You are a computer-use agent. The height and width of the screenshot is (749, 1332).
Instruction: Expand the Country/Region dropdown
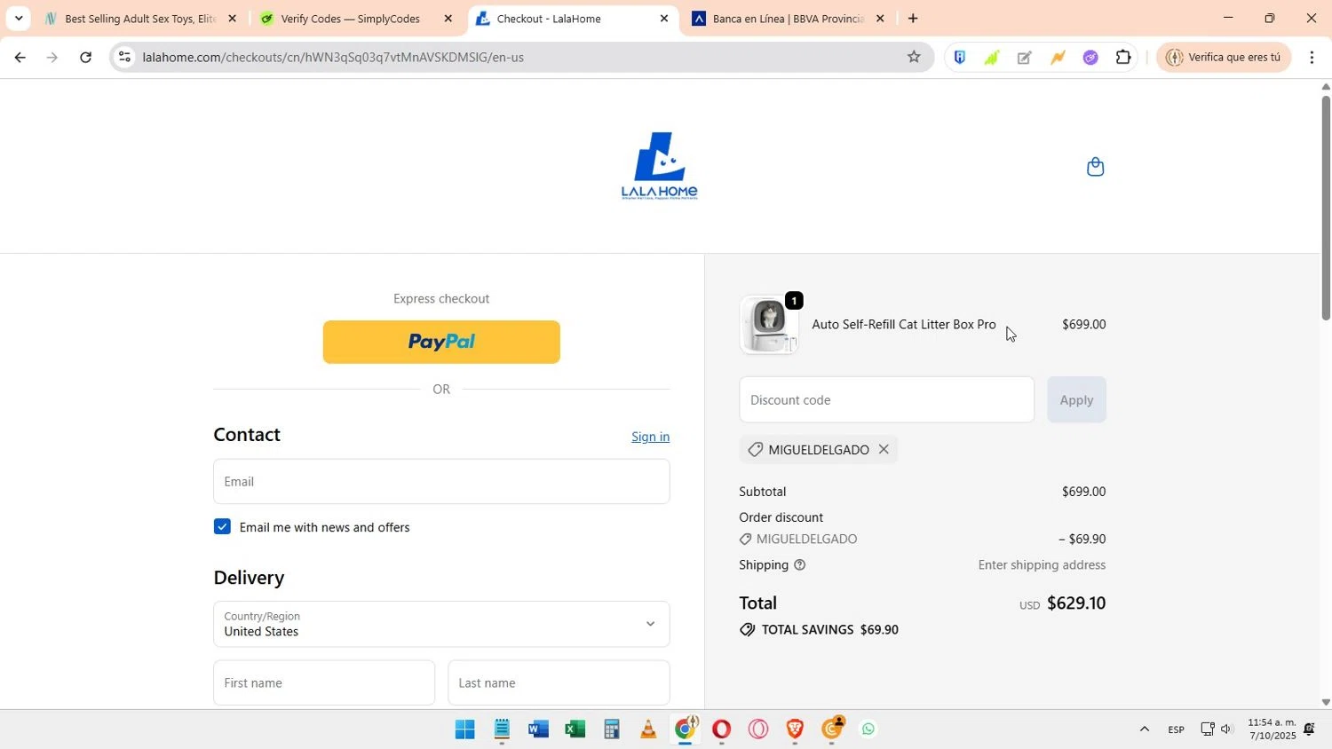coord(441,624)
